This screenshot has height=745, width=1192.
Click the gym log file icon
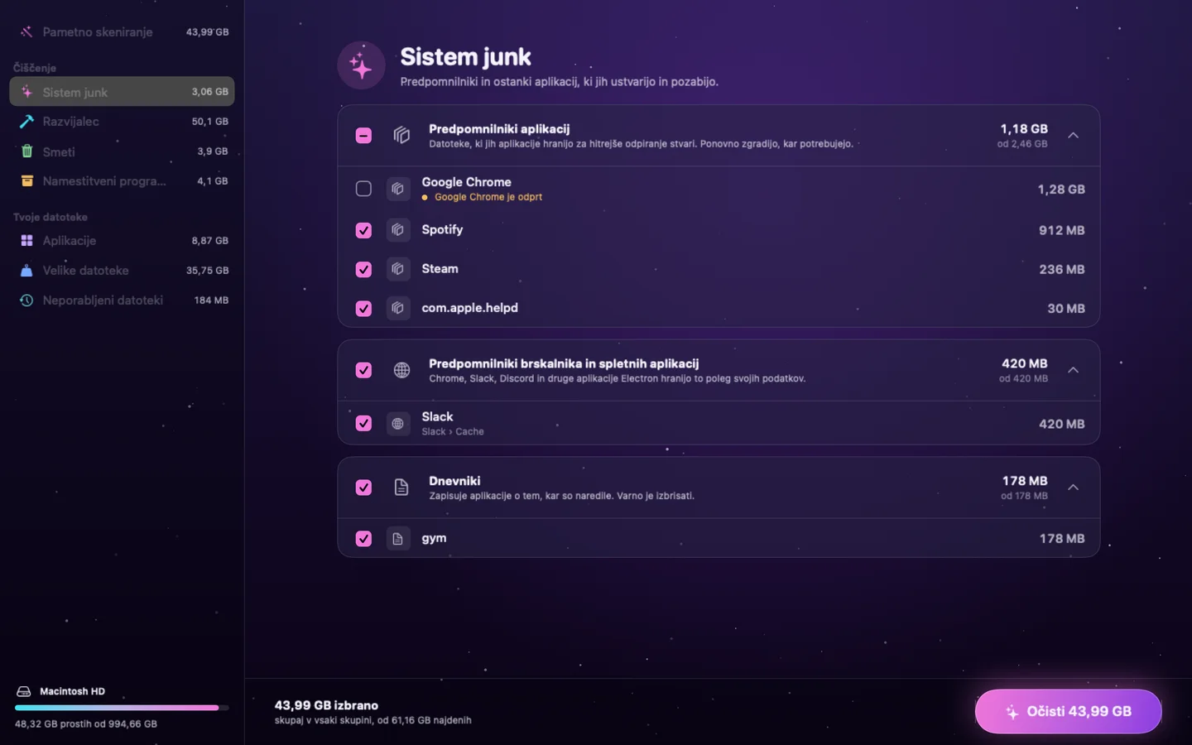coord(398,539)
